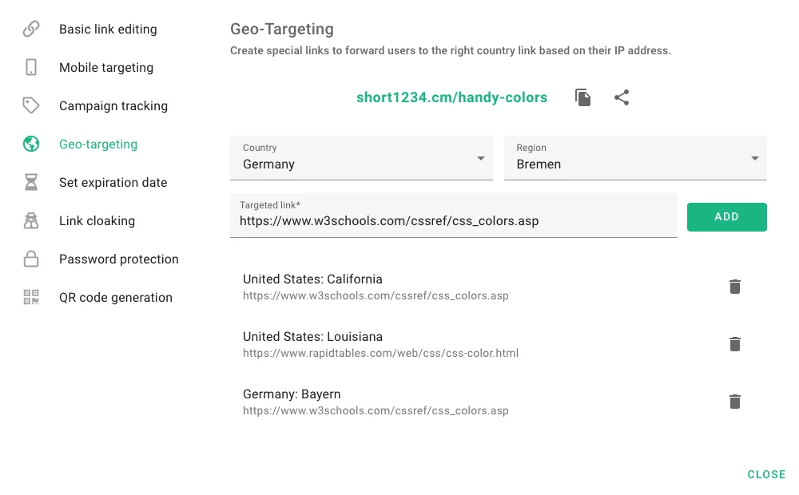799x495 pixels.
Task: Open the Country dropdown showing Germany
Action: (x=361, y=158)
